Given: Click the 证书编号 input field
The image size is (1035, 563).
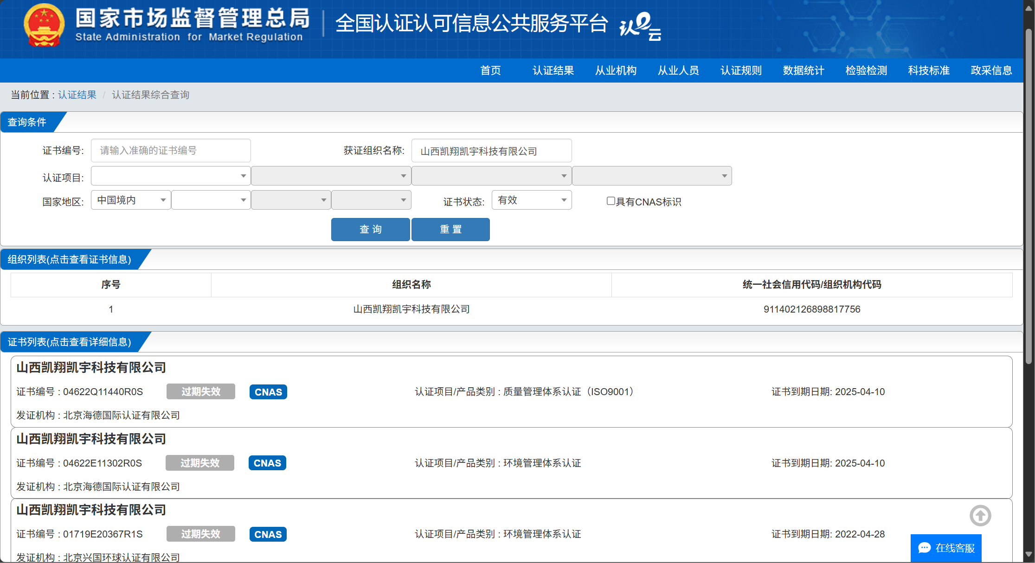Looking at the screenshot, I should click(x=171, y=150).
